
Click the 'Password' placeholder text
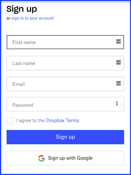(23, 105)
